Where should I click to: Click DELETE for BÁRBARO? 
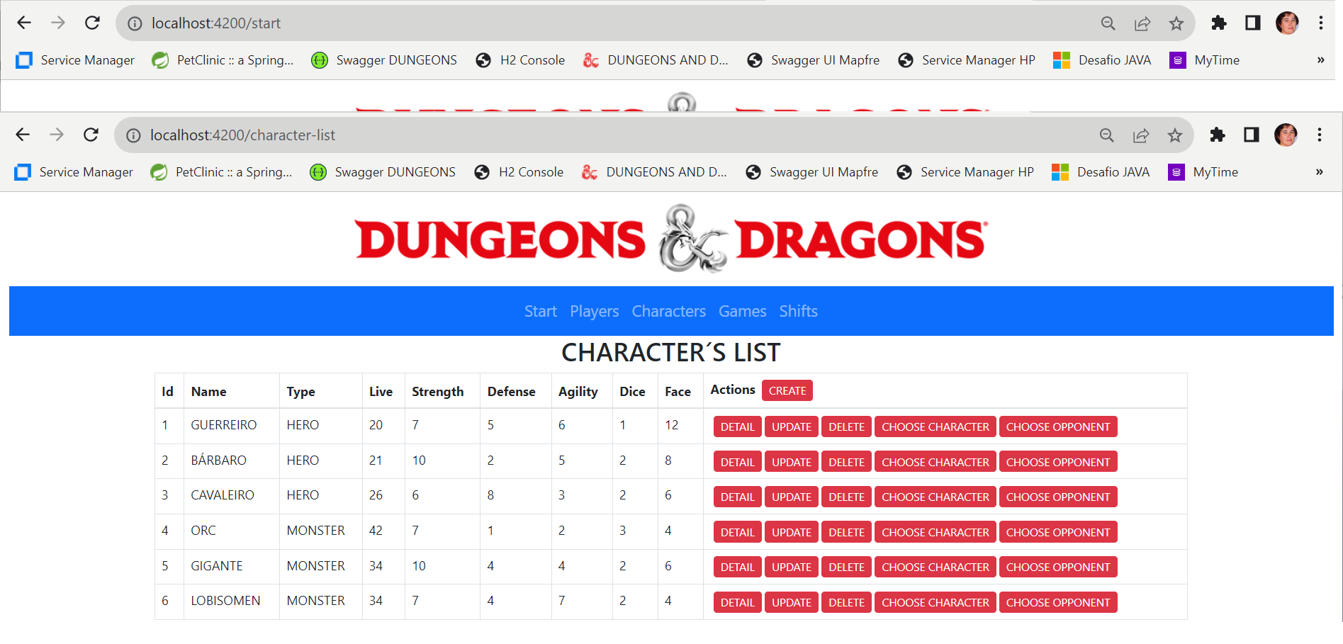pyautogui.click(x=846, y=462)
